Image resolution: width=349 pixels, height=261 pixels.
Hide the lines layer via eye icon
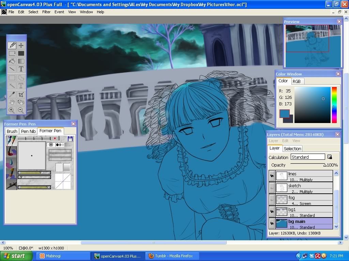point(272,176)
